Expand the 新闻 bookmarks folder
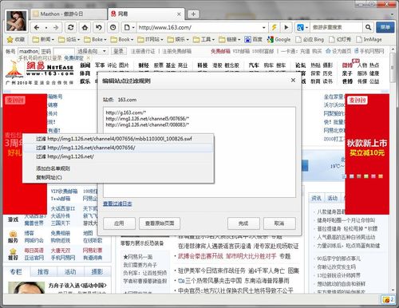399x308 pixels. tap(43, 40)
